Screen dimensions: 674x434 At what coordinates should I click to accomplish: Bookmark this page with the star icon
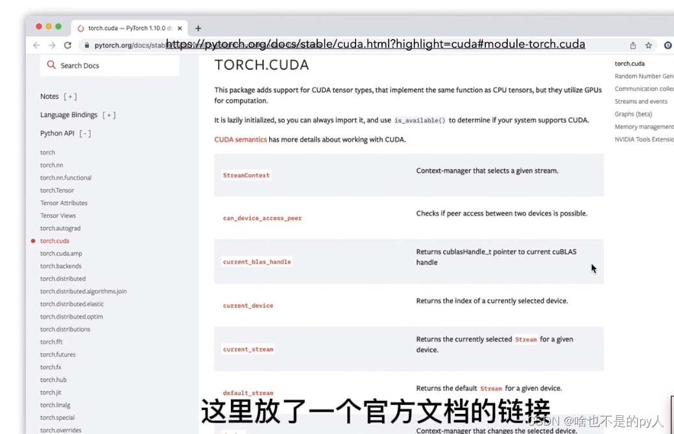point(649,45)
